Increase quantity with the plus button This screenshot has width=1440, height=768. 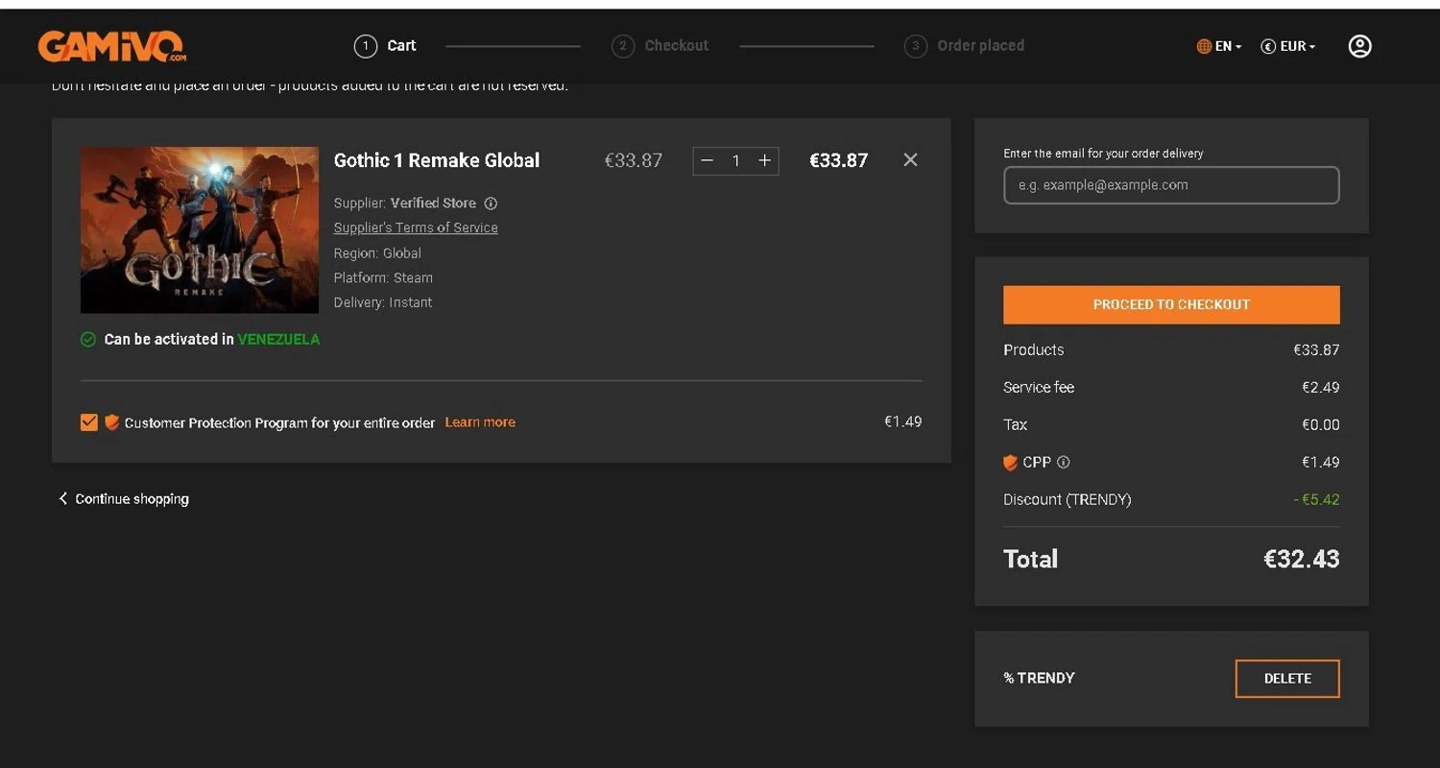click(x=764, y=161)
